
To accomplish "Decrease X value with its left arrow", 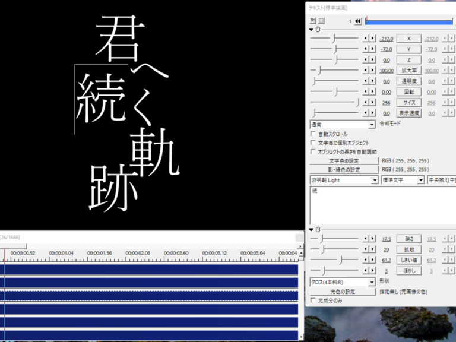I will tap(366, 38).
